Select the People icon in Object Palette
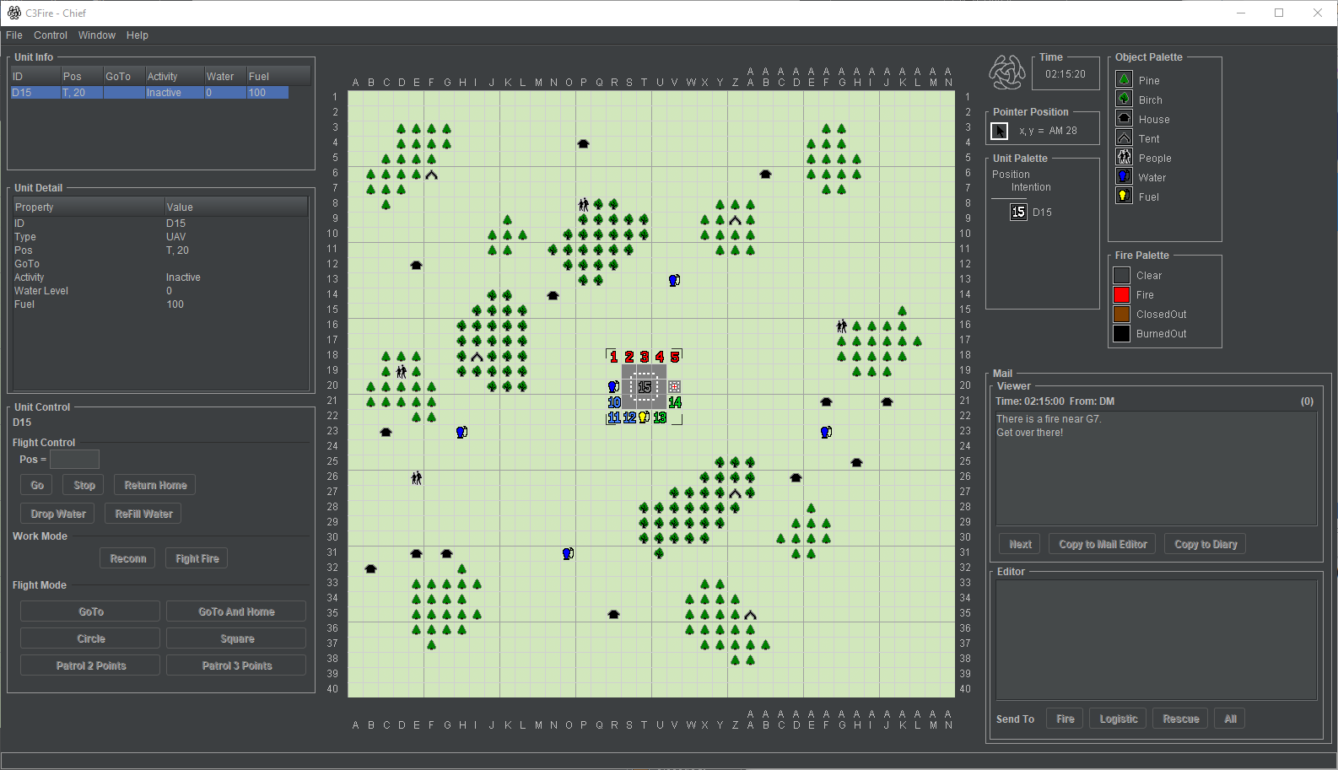 pyautogui.click(x=1124, y=157)
